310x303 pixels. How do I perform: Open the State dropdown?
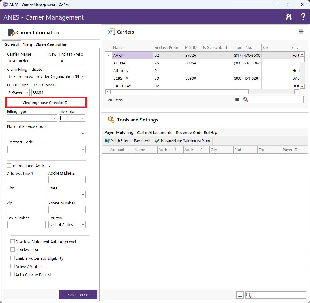click(x=83, y=195)
